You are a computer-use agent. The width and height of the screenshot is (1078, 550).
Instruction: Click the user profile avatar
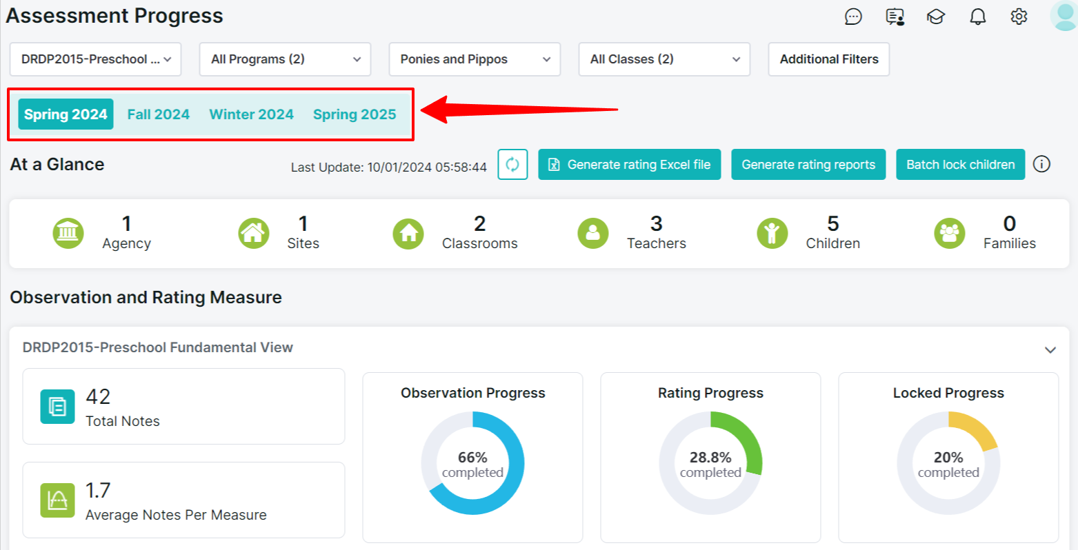pyautogui.click(x=1064, y=15)
